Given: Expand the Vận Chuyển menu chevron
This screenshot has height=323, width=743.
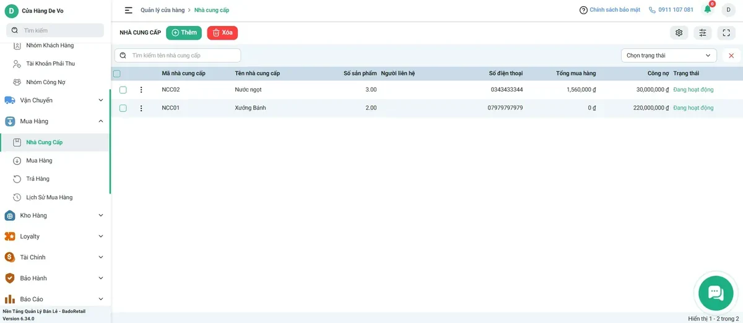Looking at the screenshot, I should [101, 100].
